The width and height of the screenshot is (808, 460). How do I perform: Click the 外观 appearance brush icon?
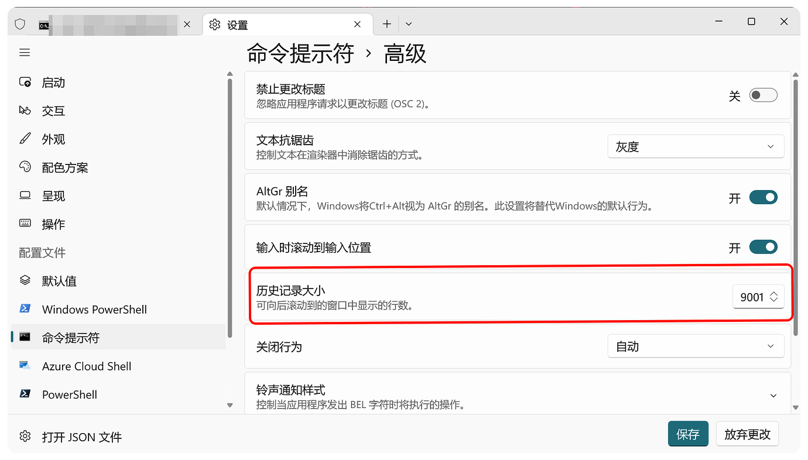point(25,139)
